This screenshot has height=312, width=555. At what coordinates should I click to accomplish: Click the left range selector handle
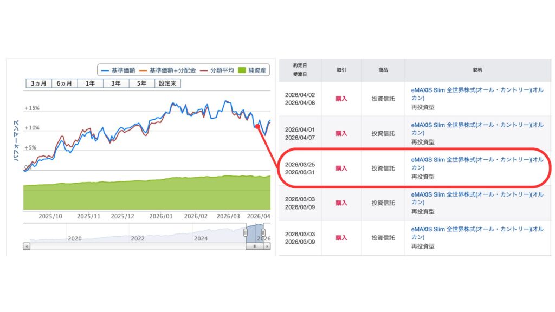coord(246,232)
